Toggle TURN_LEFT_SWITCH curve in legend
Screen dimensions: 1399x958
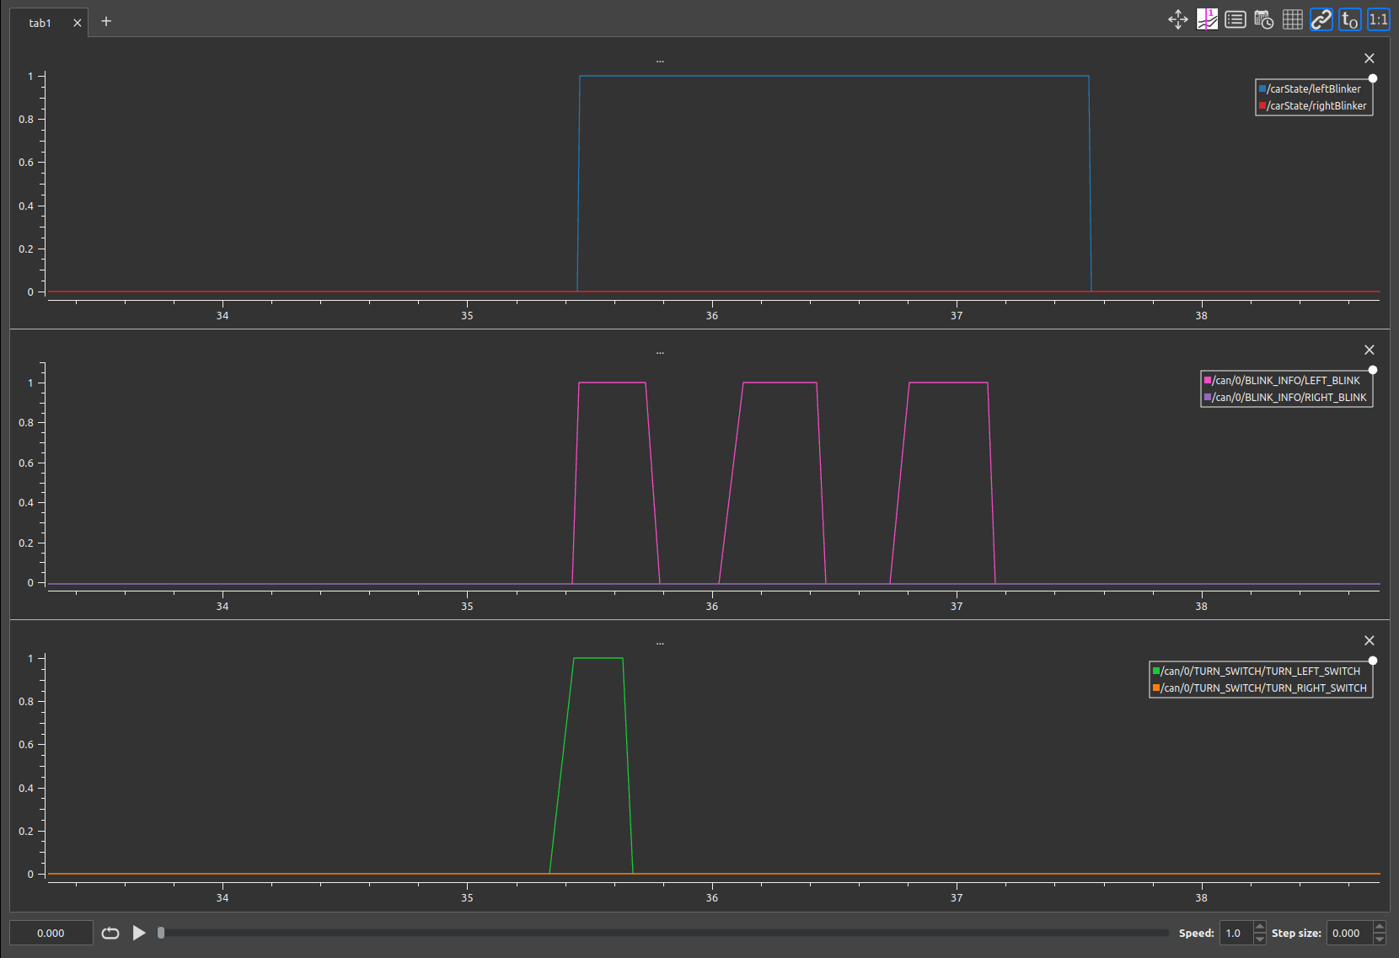click(1257, 671)
